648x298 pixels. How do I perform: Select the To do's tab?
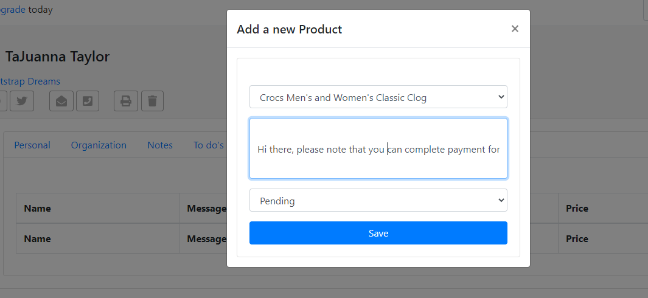point(208,145)
